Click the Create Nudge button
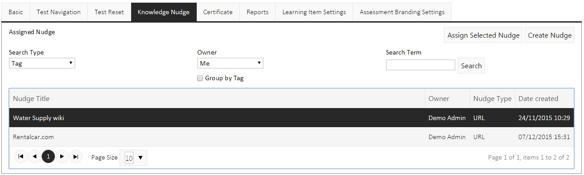The image size is (584, 175). pyautogui.click(x=549, y=35)
